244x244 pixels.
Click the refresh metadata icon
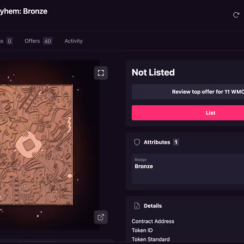click(236, 15)
